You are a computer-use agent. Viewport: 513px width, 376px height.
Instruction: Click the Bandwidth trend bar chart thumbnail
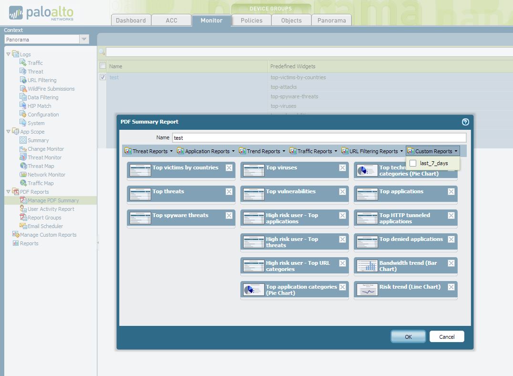[367, 266]
